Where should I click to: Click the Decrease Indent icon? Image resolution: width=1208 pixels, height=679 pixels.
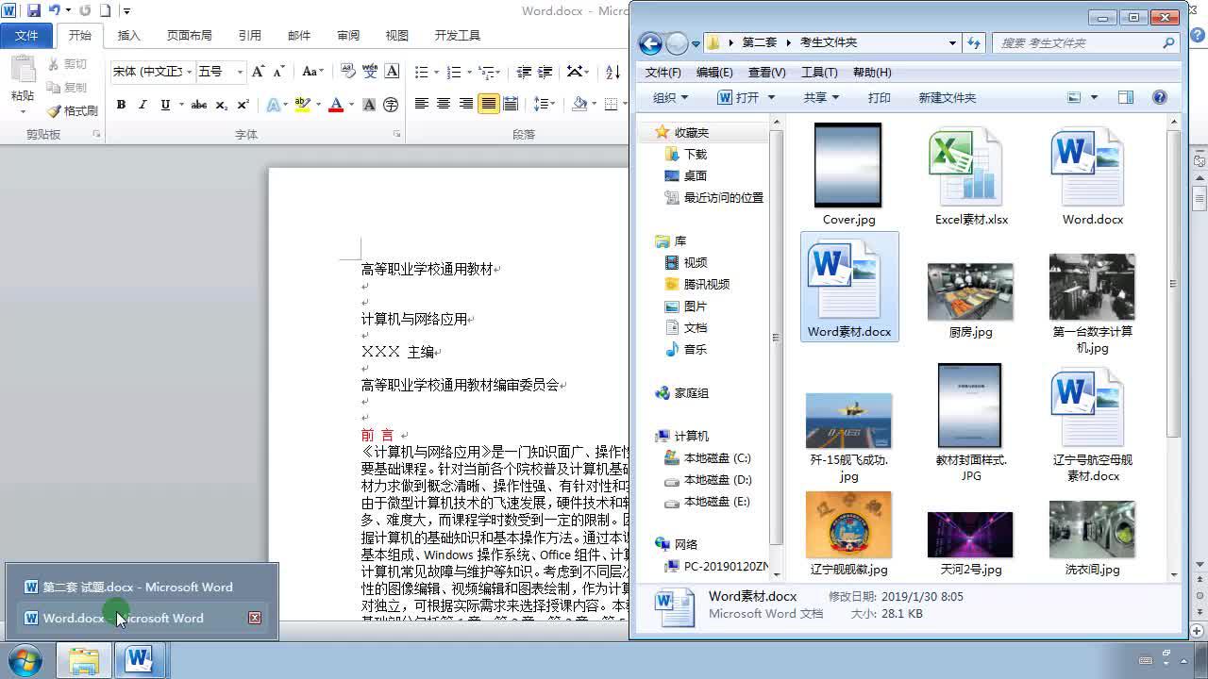coord(522,72)
